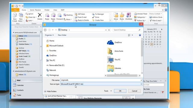This screenshot has height=108, width=193.
Task: Select the Anna Auria user folder icon
Action: (x=110, y=51)
